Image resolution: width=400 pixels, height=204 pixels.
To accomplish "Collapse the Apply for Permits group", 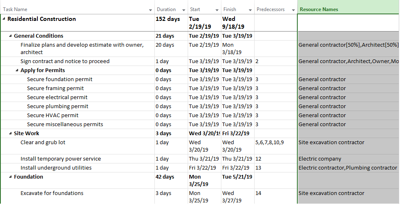I will [17, 70].
